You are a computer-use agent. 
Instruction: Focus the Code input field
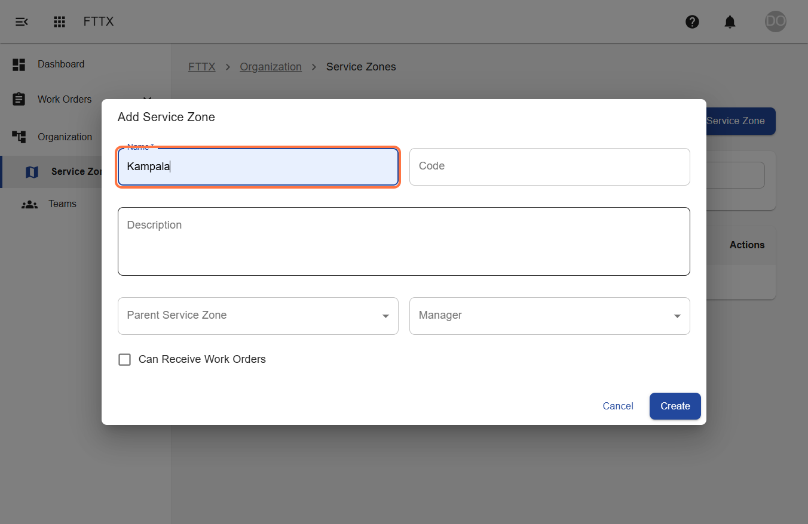point(550,167)
